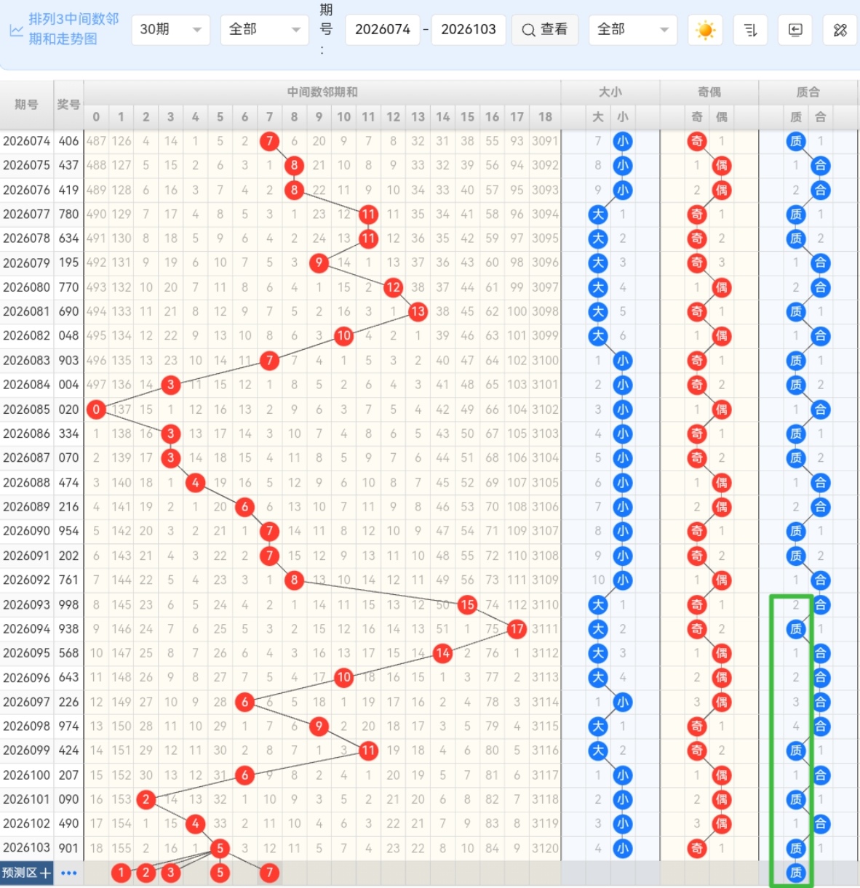
Task: Toggle the sun light-mode icon
Action: pyautogui.click(x=705, y=30)
